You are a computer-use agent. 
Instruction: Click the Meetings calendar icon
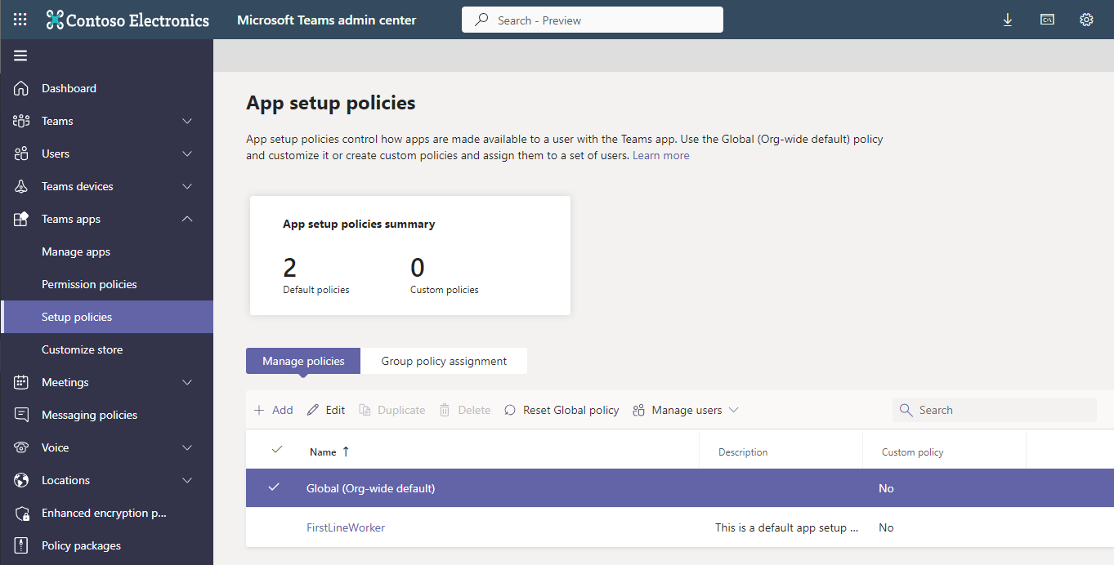21,382
